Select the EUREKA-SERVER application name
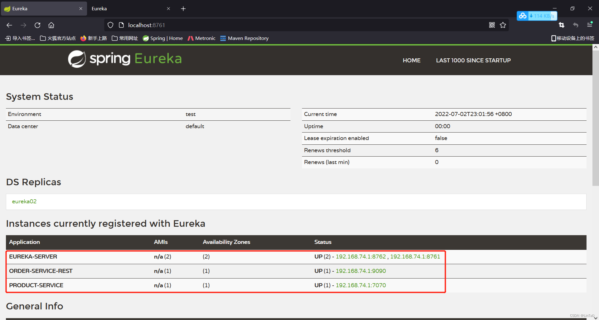This screenshot has height=320, width=599. (x=33, y=257)
